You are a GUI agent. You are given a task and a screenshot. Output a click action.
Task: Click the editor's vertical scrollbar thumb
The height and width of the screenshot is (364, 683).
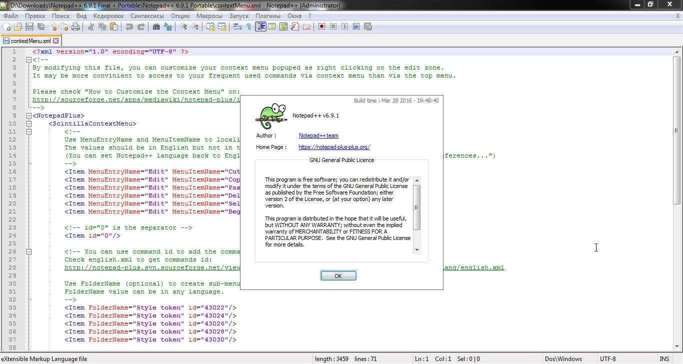677,130
